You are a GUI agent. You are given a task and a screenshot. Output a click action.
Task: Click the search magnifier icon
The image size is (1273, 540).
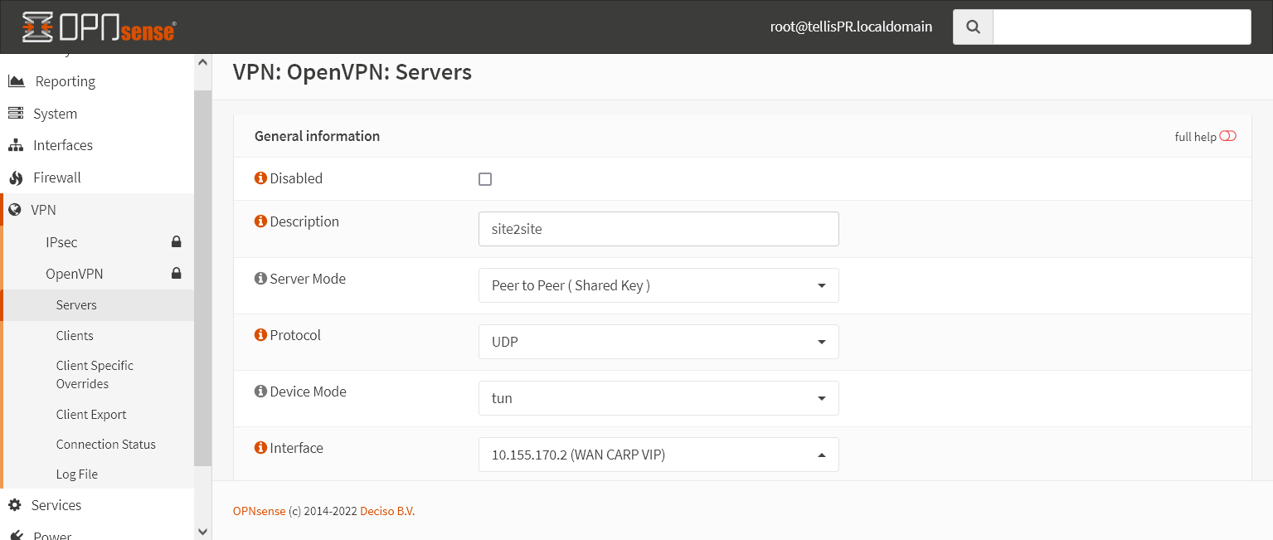[x=972, y=26]
